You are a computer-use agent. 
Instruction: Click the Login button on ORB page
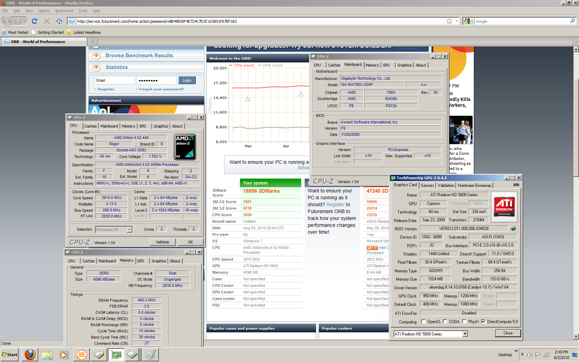(x=187, y=80)
